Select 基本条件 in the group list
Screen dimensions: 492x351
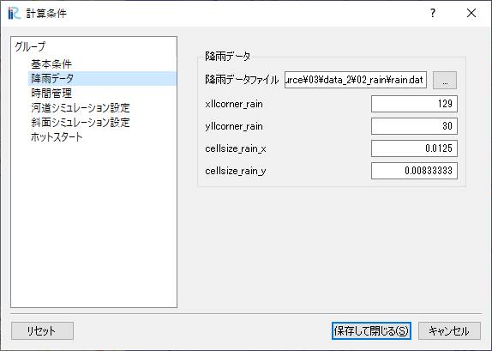pos(51,64)
